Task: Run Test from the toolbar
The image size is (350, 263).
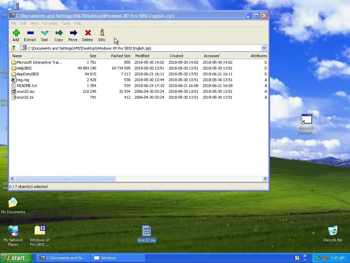Action: [45, 33]
